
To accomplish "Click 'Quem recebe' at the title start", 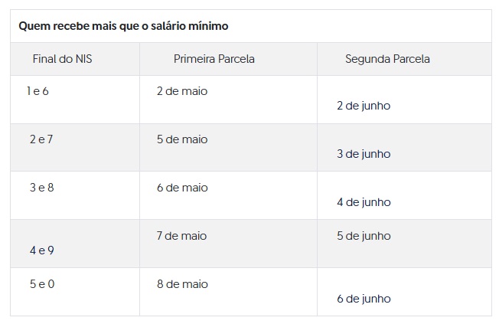I will pos(49,27).
